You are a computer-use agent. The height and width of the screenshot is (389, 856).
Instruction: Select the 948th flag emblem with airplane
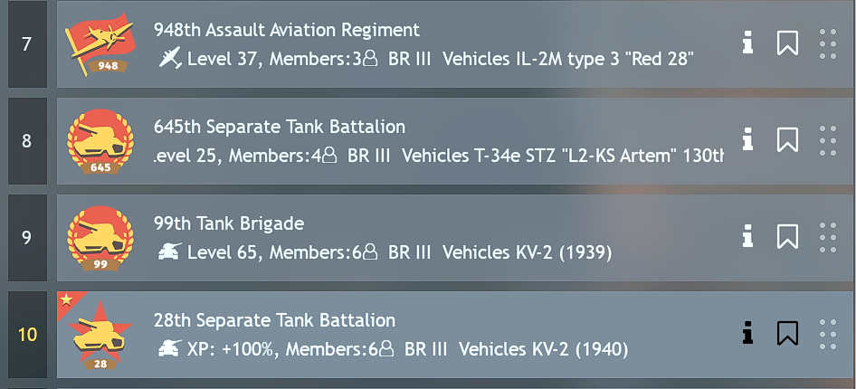tap(101, 44)
